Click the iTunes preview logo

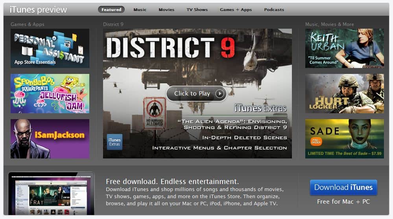click(x=38, y=10)
